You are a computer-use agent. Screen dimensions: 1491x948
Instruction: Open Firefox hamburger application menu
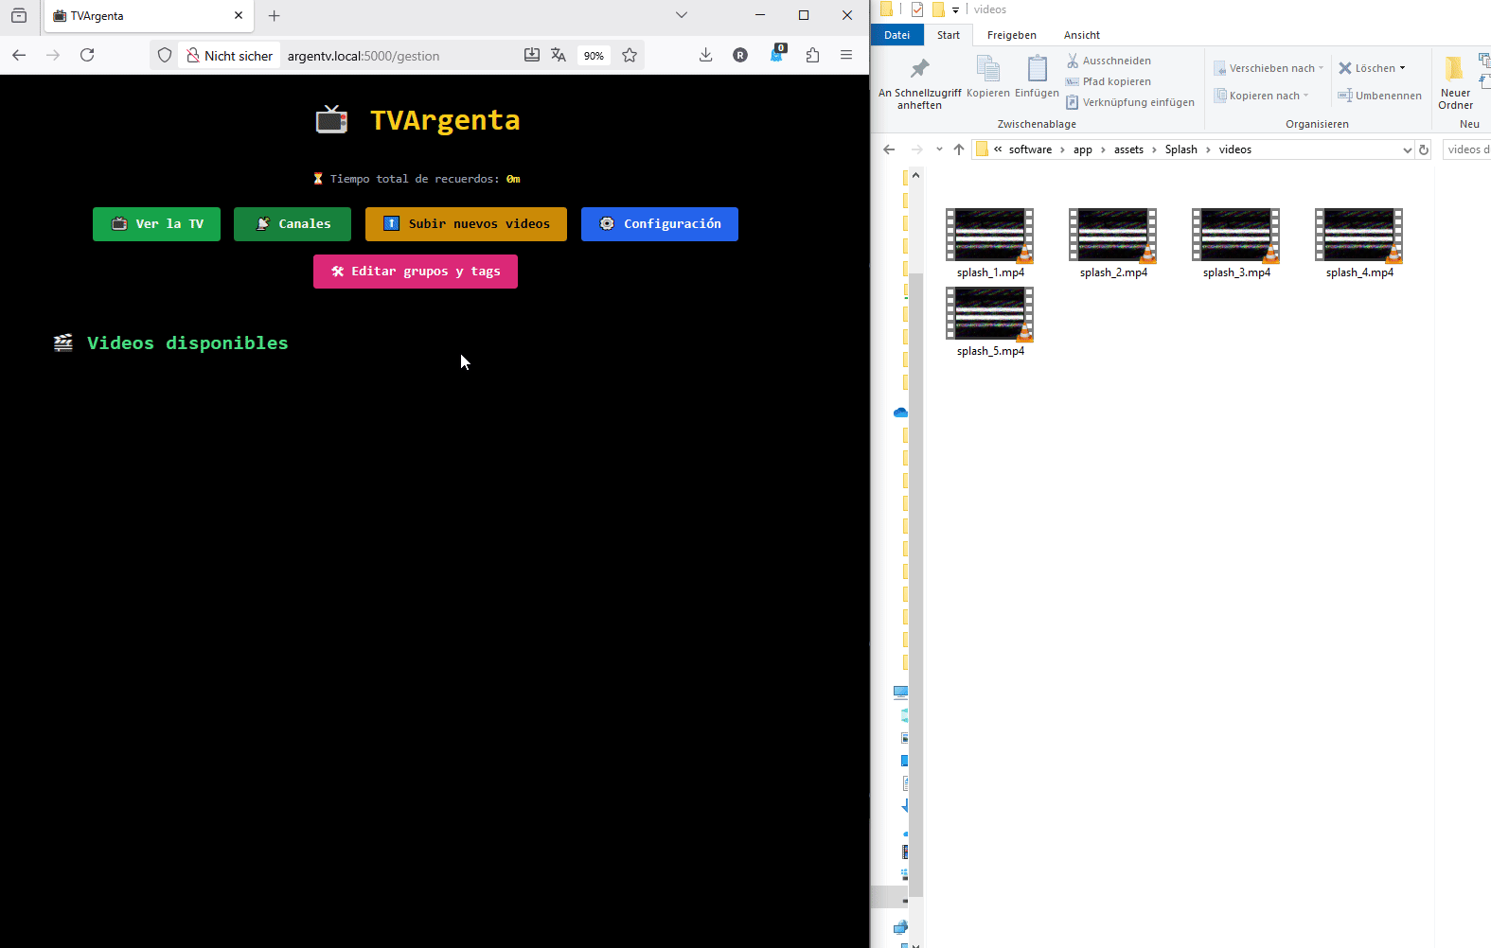point(846,55)
